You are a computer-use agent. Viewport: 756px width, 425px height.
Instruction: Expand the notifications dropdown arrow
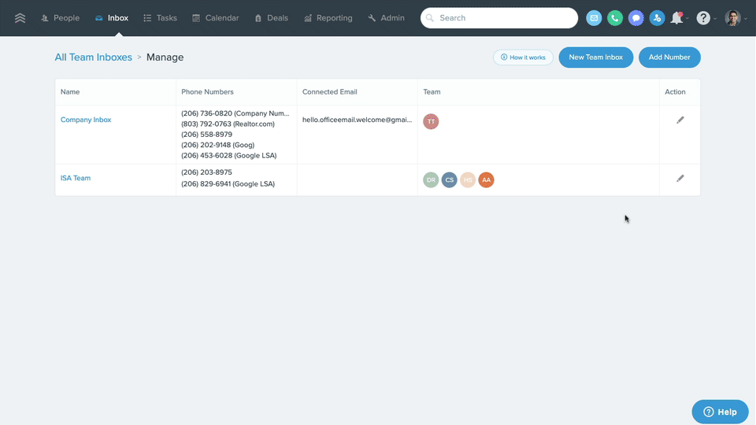click(x=687, y=18)
